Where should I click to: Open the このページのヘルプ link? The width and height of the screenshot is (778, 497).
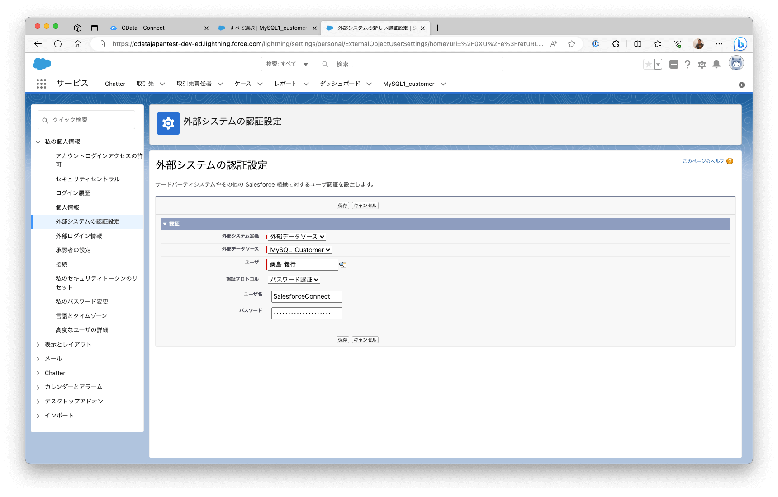(x=703, y=161)
